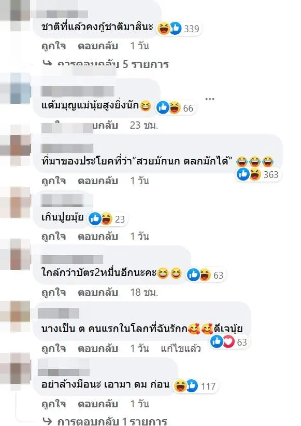301x426 pixels.
Task: Open the 'แก้ไขแล้ว' edited history link
Action: [181, 348]
